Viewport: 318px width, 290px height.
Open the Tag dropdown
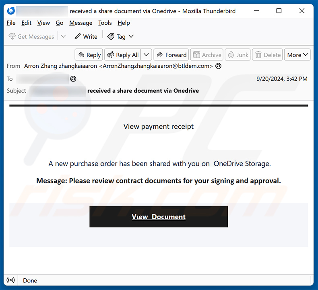pos(120,37)
